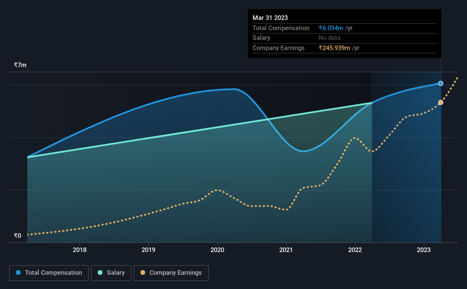Toggle the Total Compensation legend button
This screenshot has height=289, width=467.
pos(49,273)
